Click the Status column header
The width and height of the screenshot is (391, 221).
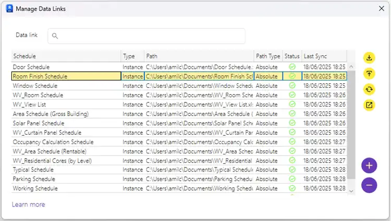tap(292, 56)
